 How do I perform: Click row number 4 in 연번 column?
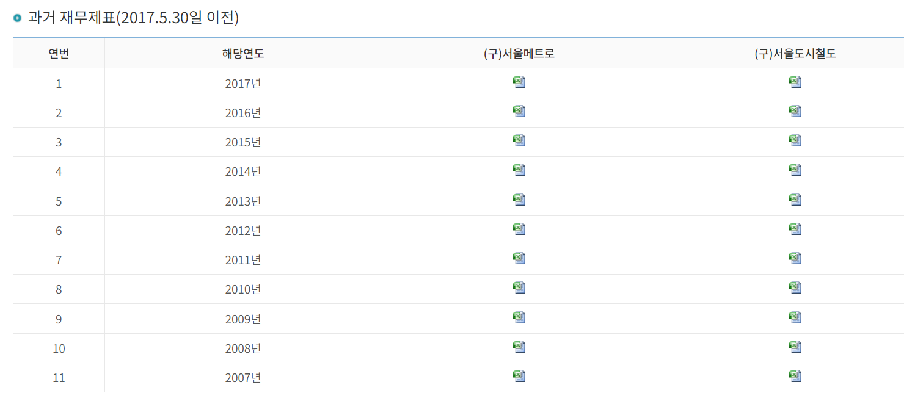[x=59, y=171]
